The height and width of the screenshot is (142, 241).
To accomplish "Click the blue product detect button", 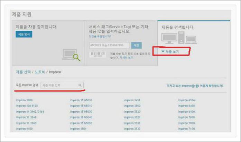I will tap(24, 34).
